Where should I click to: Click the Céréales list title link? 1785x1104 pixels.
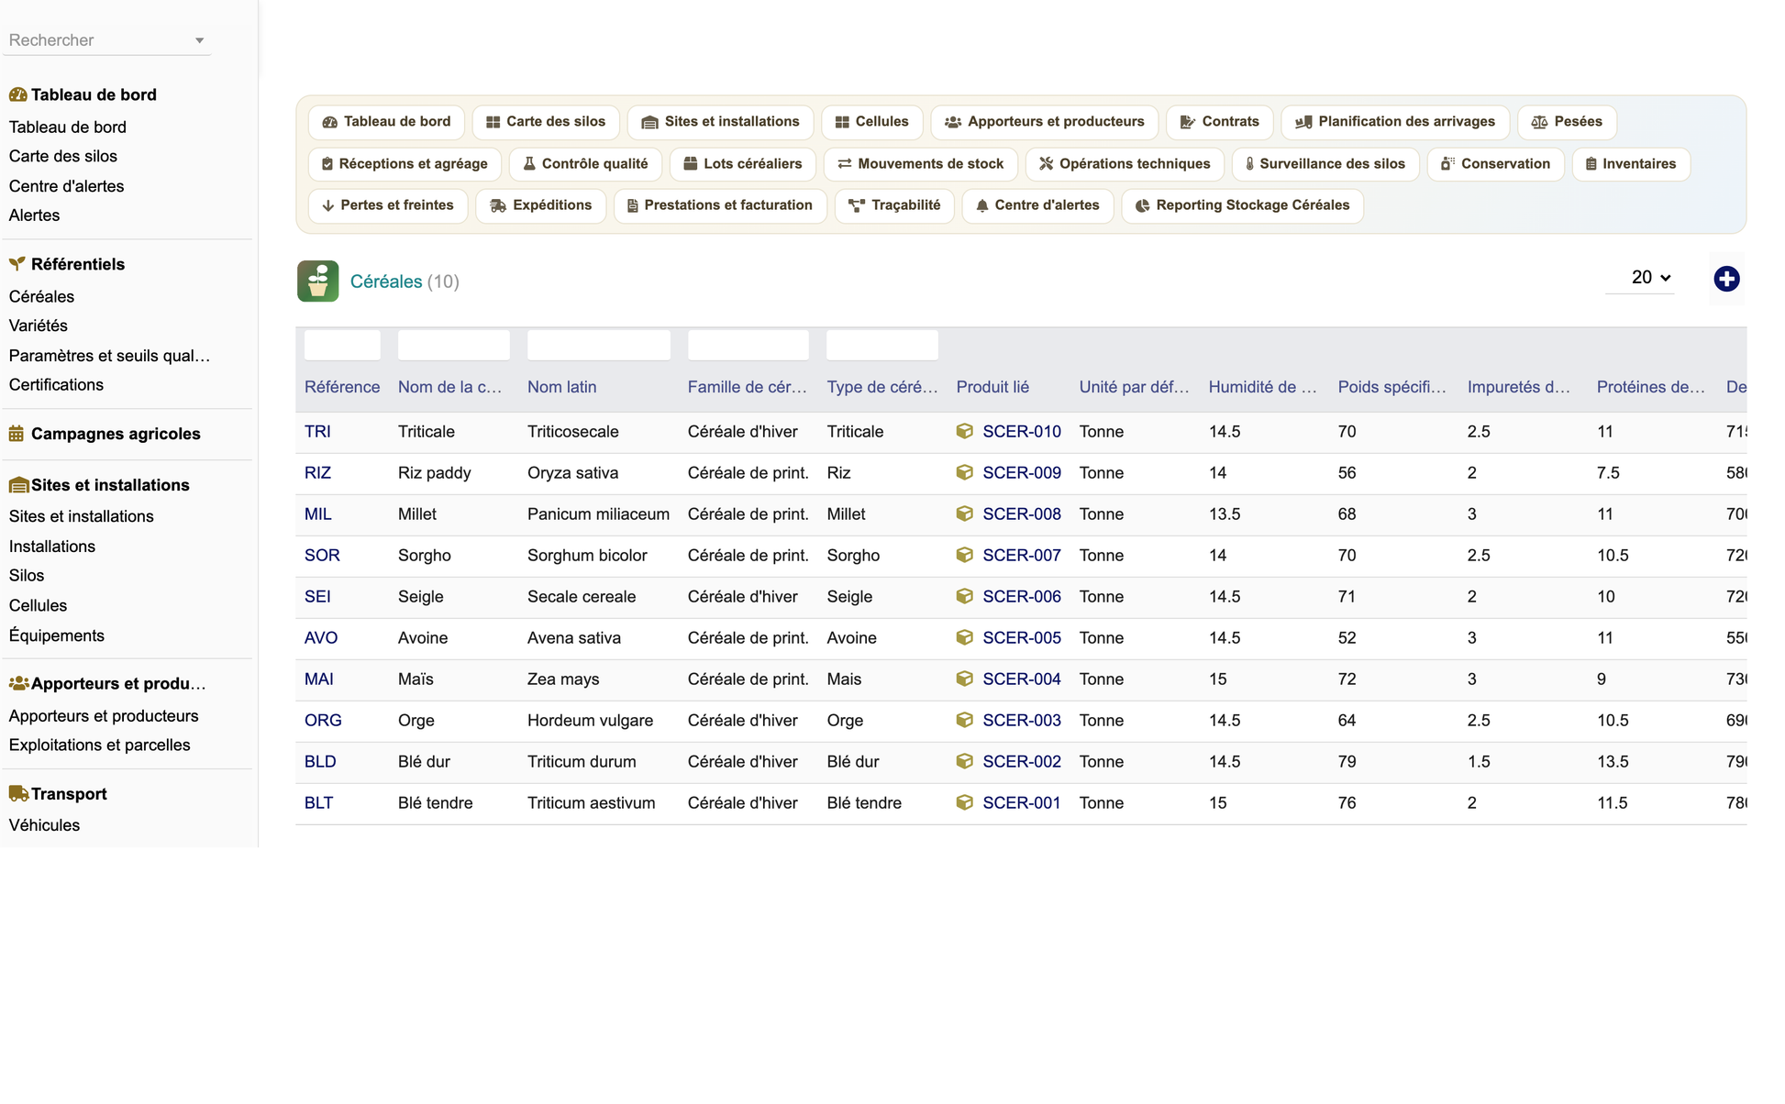point(386,282)
